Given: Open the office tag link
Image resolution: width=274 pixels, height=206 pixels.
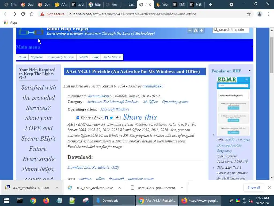Looking at the screenshot, I should coord(100,179).
